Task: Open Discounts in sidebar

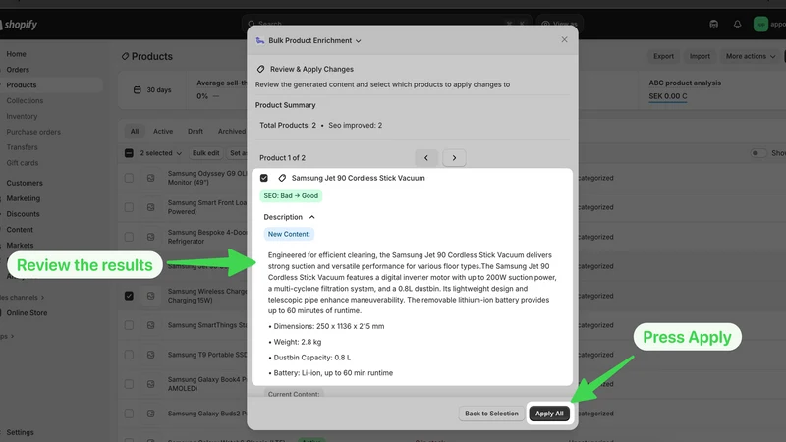Action: (x=23, y=213)
